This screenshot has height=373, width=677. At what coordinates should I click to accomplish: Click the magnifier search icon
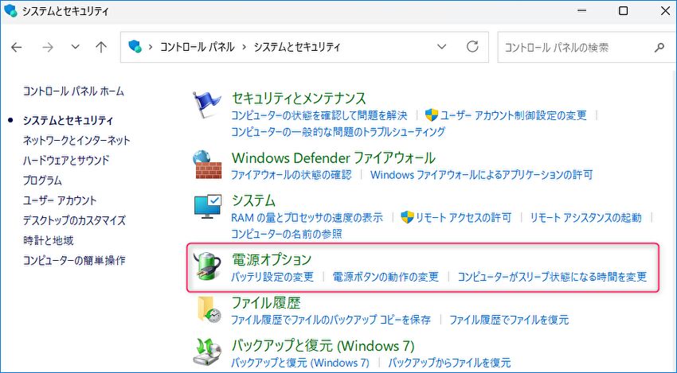(659, 47)
